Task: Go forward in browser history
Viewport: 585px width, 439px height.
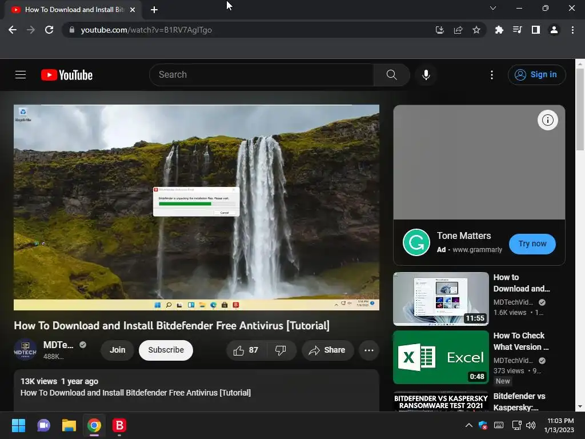Action: (31, 30)
